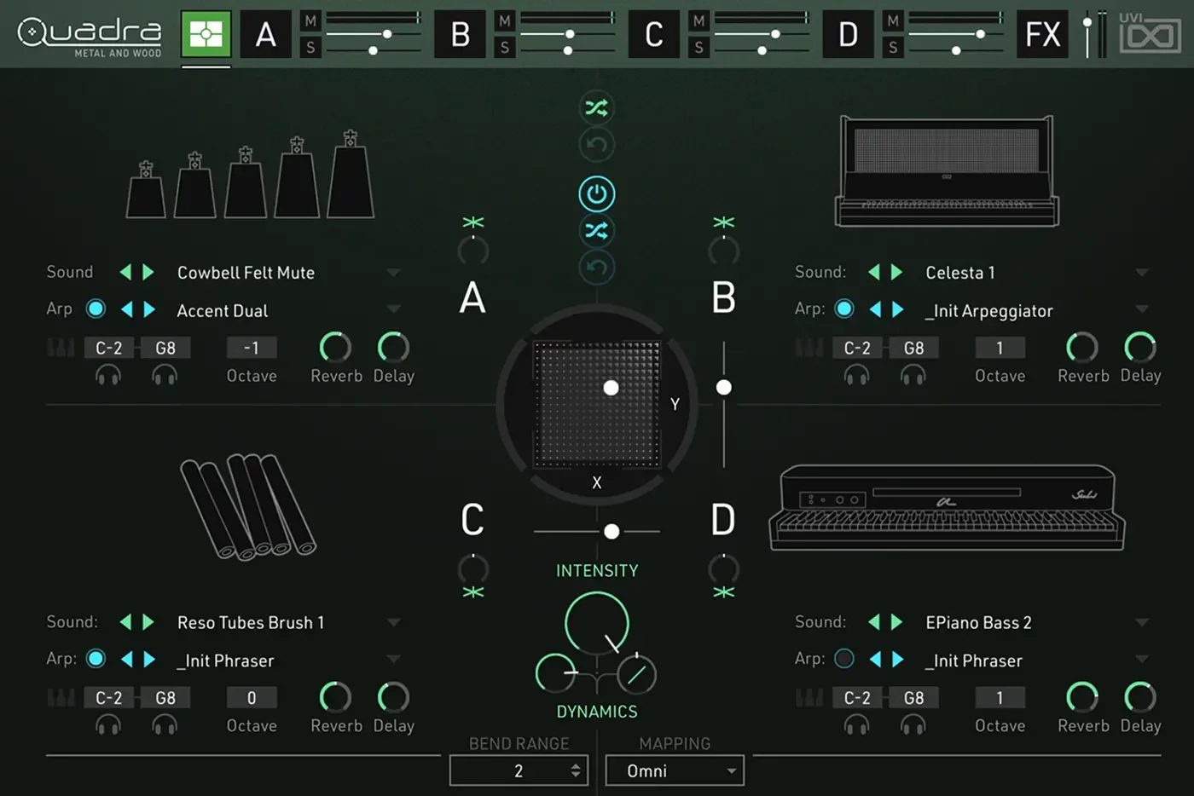Switch to the layer C tab
This screenshot has height=796, width=1194.
[x=654, y=35]
